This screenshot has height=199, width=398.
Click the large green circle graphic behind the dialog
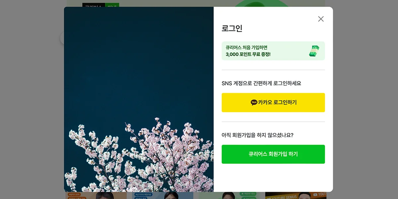(x=262, y=3)
